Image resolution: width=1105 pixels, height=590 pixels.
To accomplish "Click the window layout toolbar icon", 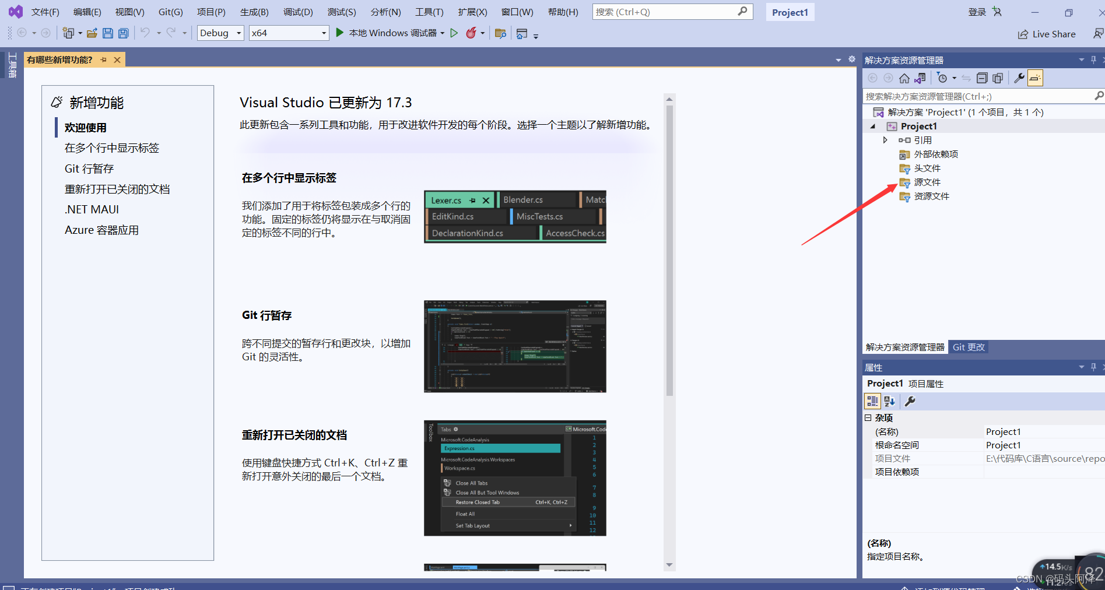I will tap(522, 34).
